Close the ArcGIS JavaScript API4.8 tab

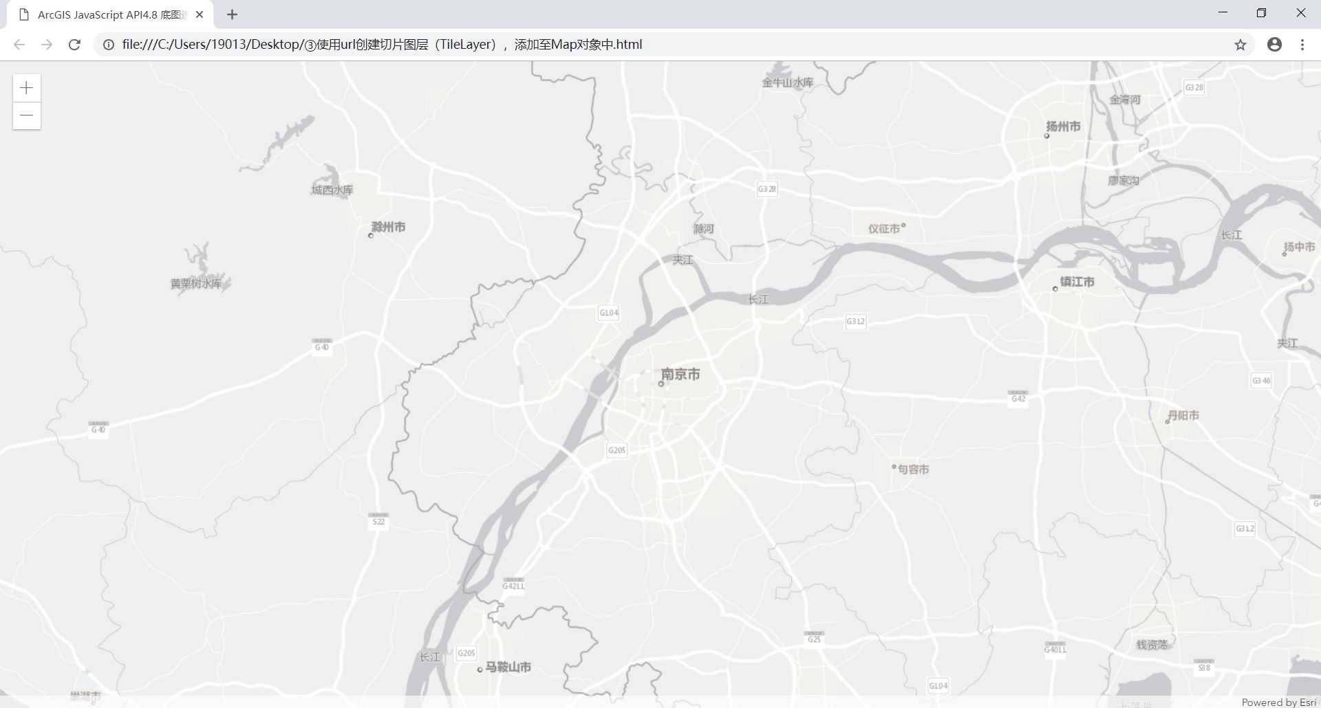(200, 14)
